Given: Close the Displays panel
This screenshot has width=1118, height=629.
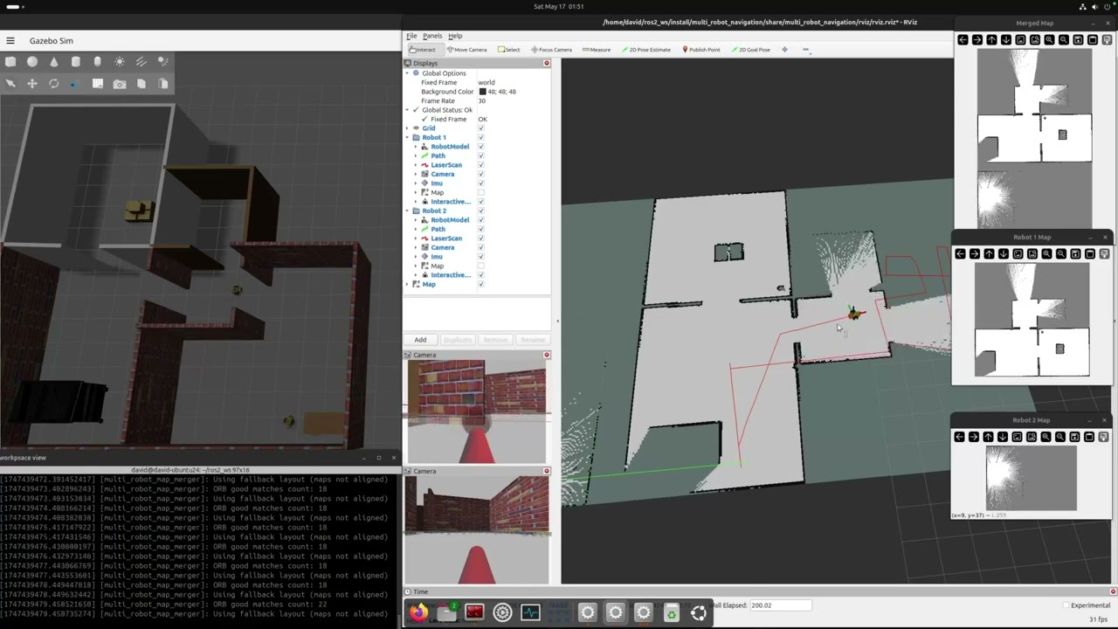Looking at the screenshot, I should click(547, 63).
